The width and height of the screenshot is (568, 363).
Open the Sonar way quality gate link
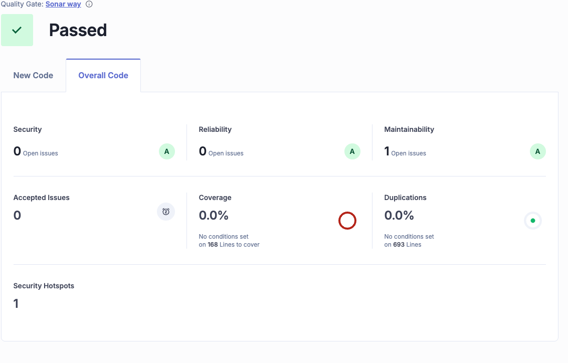click(63, 4)
